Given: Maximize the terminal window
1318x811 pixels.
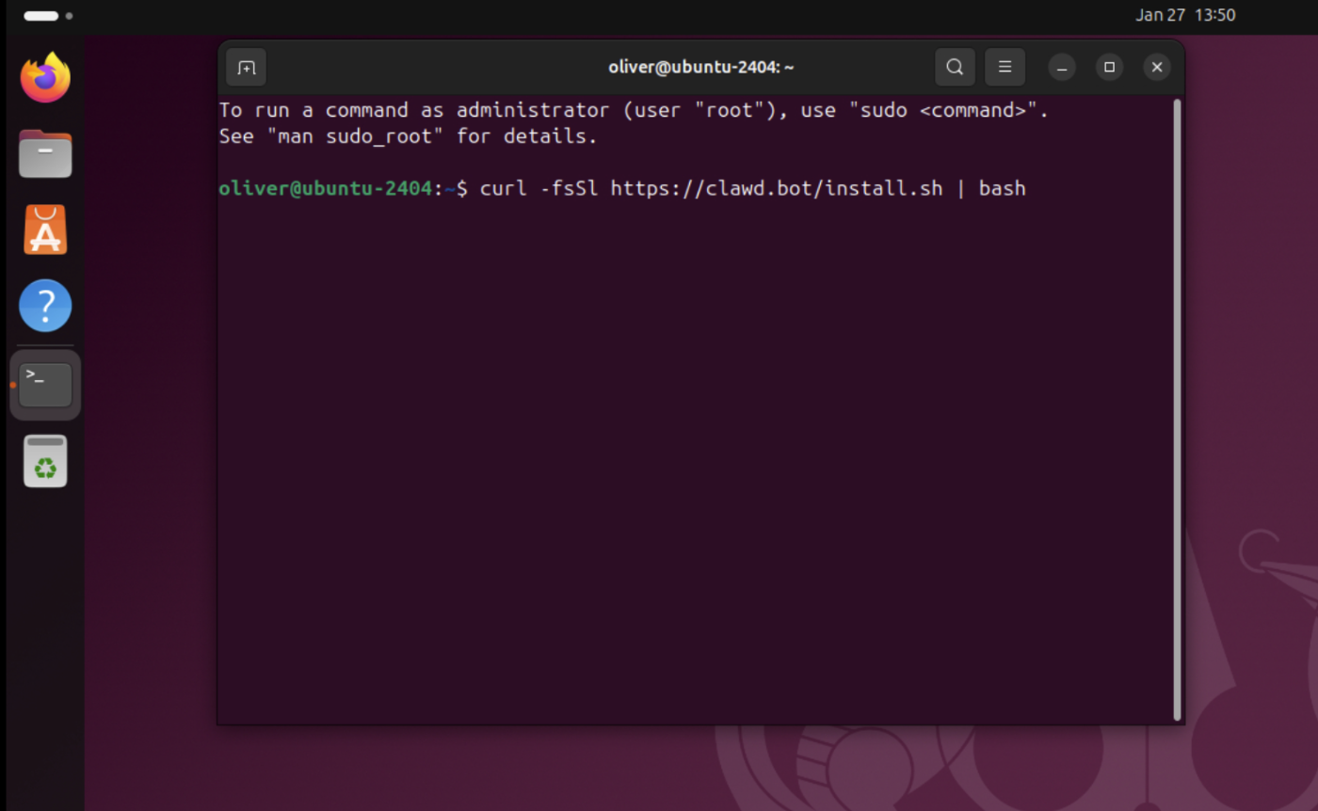Looking at the screenshot, I should [1109, 67].
